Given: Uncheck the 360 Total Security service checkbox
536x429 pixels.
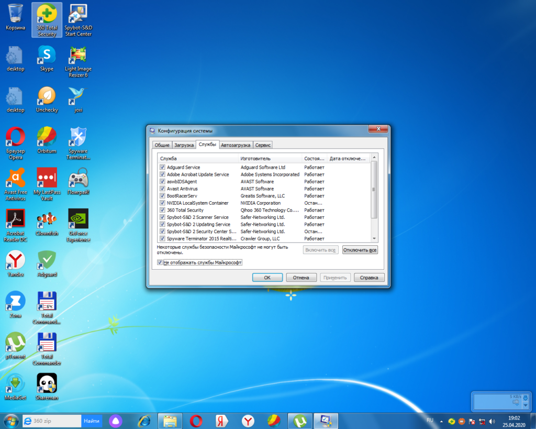Looking at the screenshot, I should (162, 210).
